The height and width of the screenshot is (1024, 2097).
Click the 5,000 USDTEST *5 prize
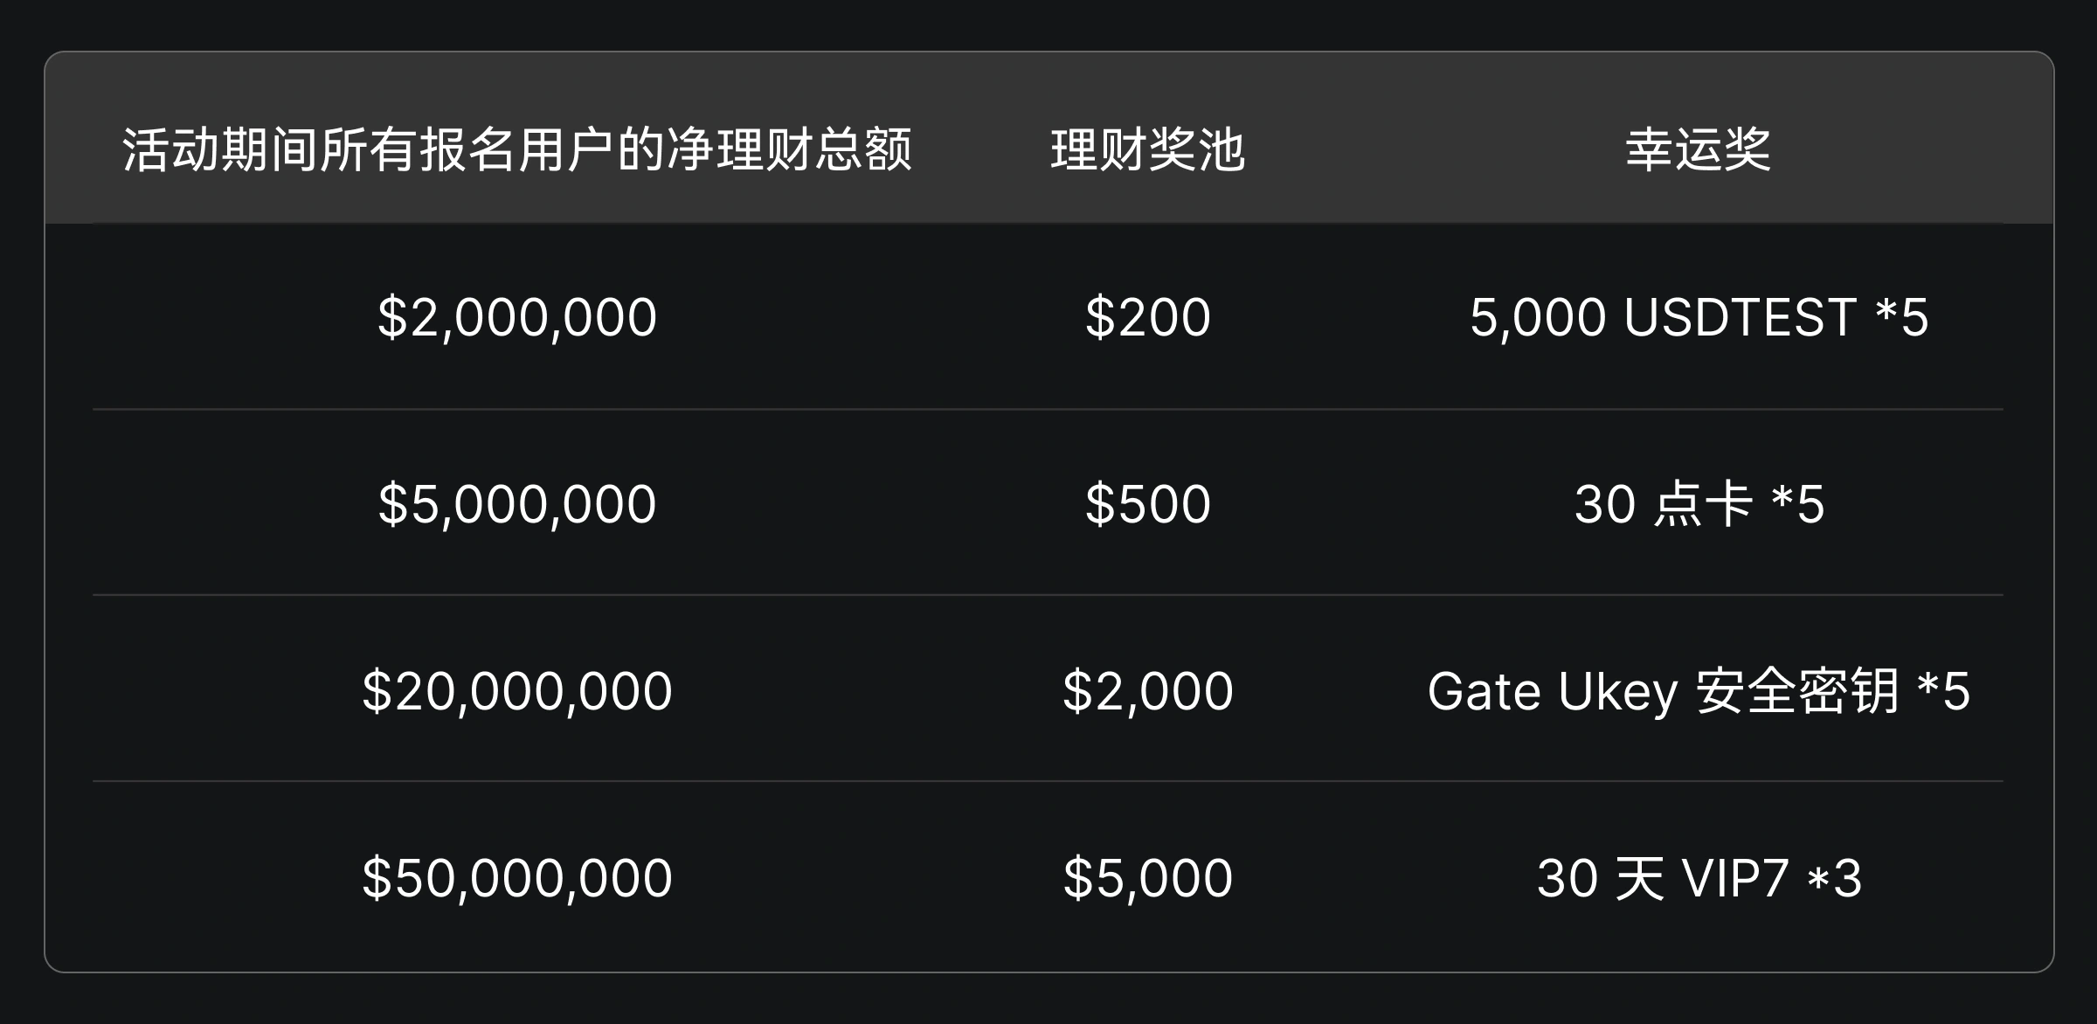click(x=1698, y=317)
